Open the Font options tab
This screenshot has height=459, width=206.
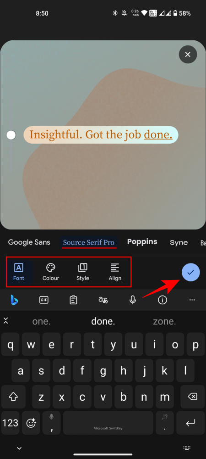[19, 272]
